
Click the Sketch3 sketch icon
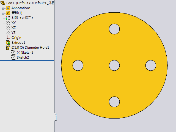pyautogui.click(x=13, y=53)
